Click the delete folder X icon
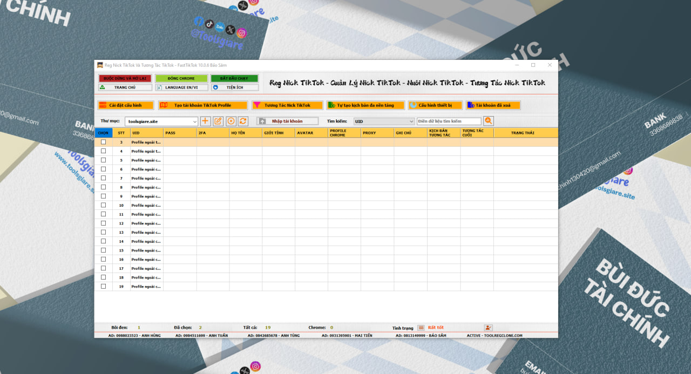 [231, 121]
